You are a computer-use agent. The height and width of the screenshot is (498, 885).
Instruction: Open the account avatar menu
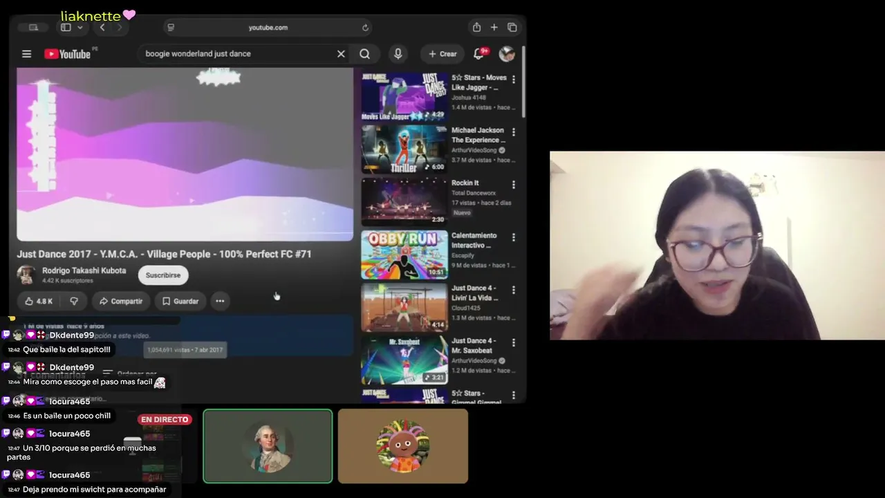507,54
